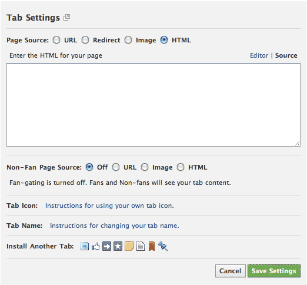Open instructions for changing your tab name
The height and width of the screenshot is (285, 307).
click(115, 226)
